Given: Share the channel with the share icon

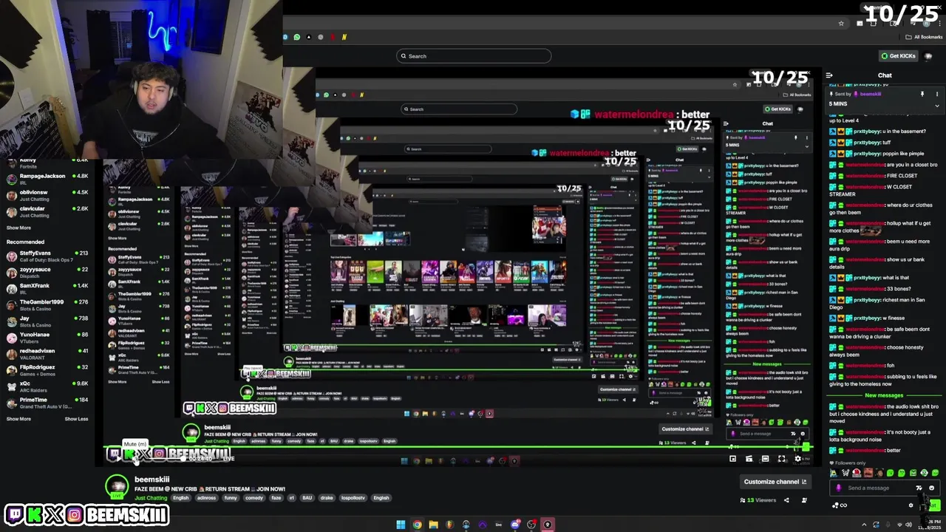Looking at the screenshot, I should [x=786, y=500].
